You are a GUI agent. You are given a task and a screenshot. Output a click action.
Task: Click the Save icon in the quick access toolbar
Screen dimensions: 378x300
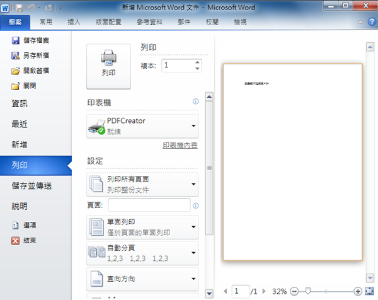[x=20, y=8]
